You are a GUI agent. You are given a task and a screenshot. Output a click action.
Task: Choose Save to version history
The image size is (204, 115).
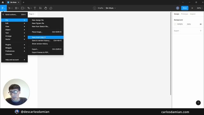coord(46,41)
